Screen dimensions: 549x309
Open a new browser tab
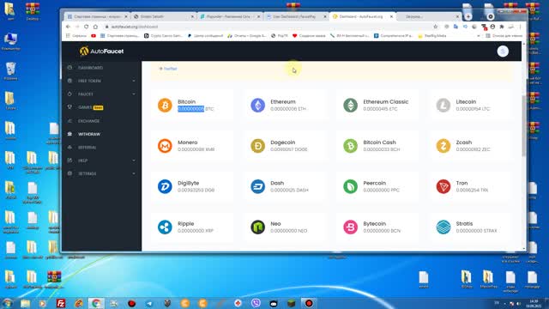coord(468,16)
